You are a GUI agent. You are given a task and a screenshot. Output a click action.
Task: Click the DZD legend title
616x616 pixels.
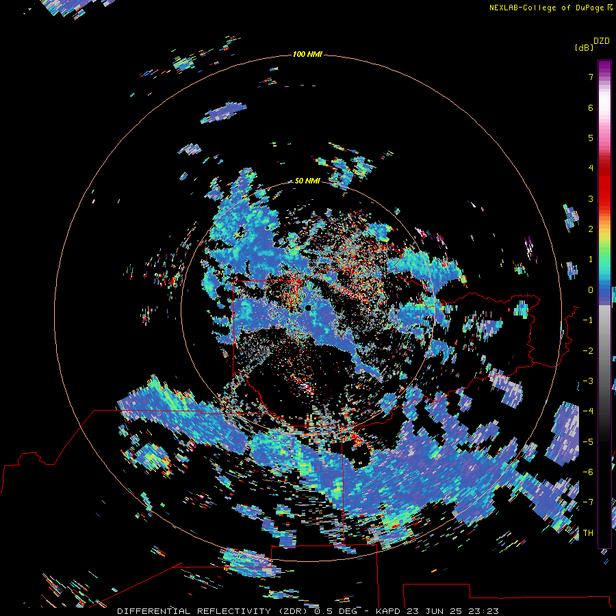coord(602,41)
